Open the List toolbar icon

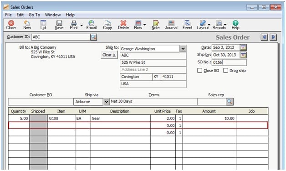(x=43, y=25)
